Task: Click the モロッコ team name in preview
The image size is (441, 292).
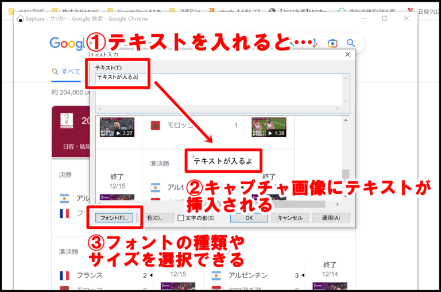Action: point(180,125)
